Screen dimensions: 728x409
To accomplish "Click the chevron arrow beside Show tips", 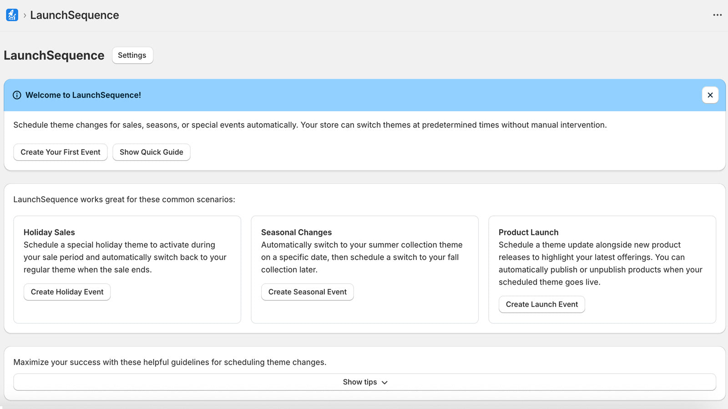I will 384,383.
